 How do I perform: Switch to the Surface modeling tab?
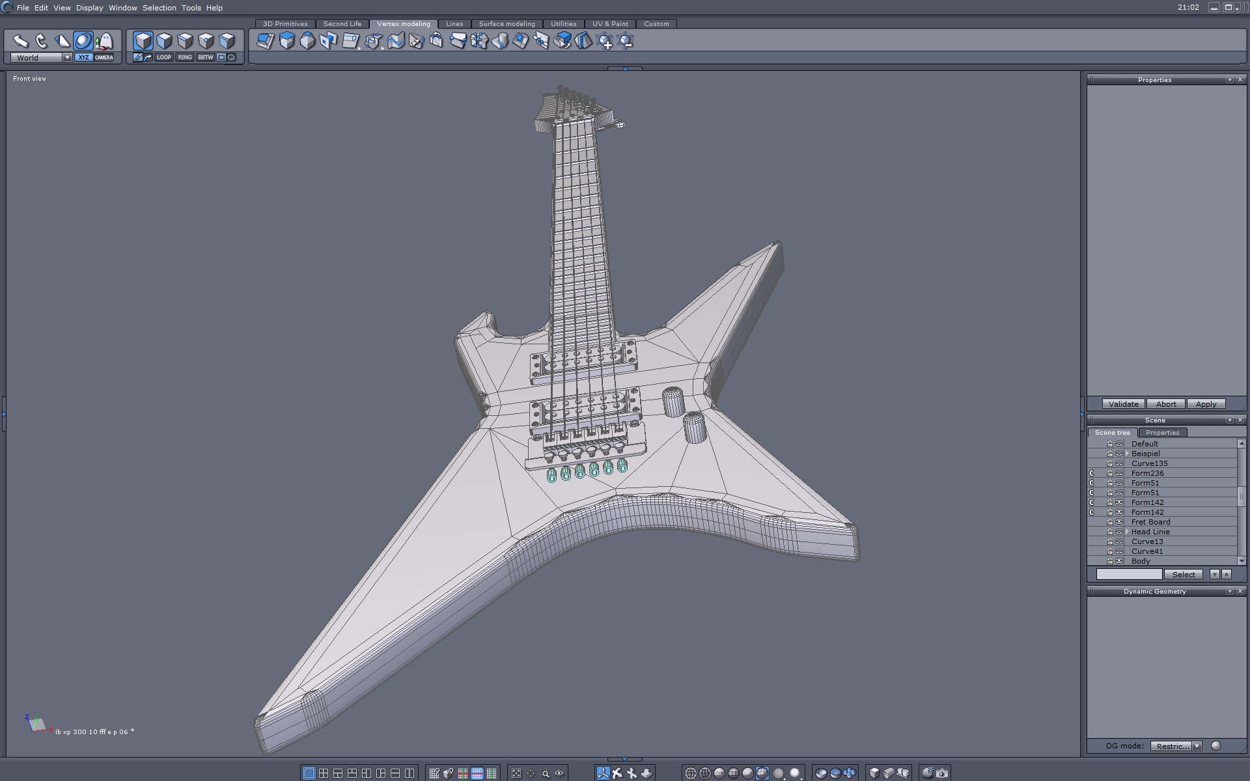[507, 24]
